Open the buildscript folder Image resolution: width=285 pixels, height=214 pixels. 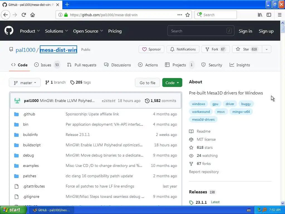tap(32, 145)
